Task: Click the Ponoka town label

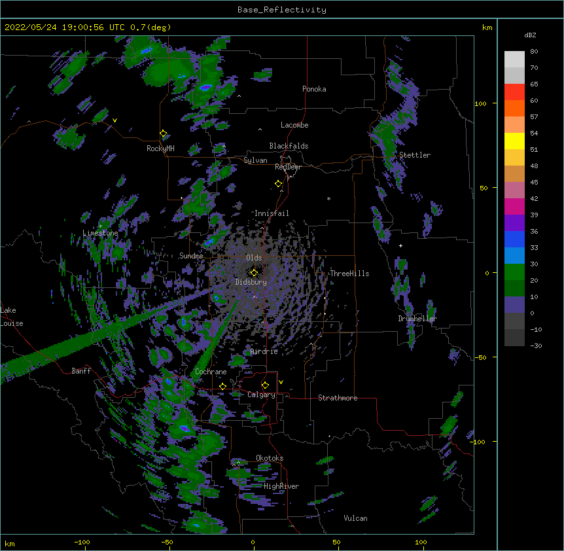Action: [x=314, y=89]
